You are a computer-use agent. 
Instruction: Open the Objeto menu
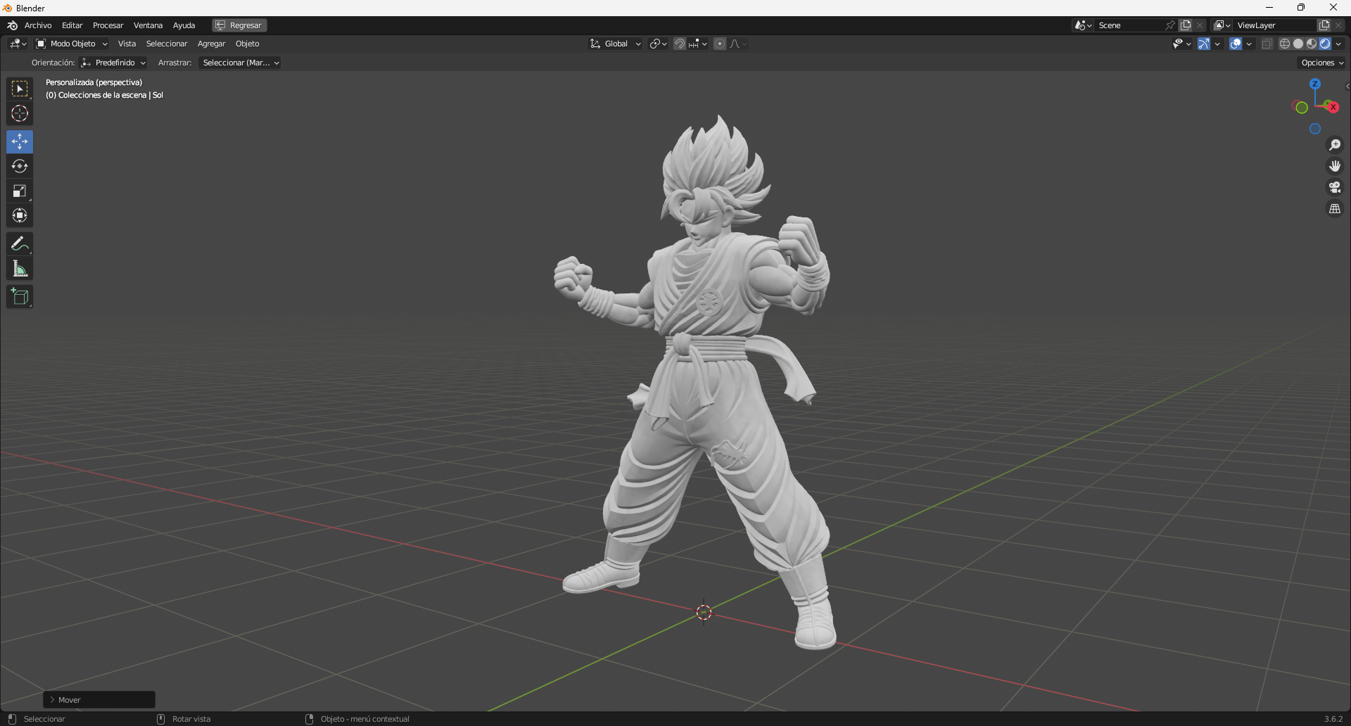(247, 43)
